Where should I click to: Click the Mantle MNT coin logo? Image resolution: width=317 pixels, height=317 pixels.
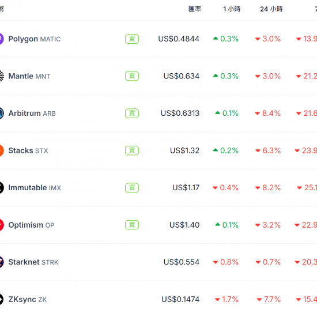pyautogui.click(x=1, y=76)
